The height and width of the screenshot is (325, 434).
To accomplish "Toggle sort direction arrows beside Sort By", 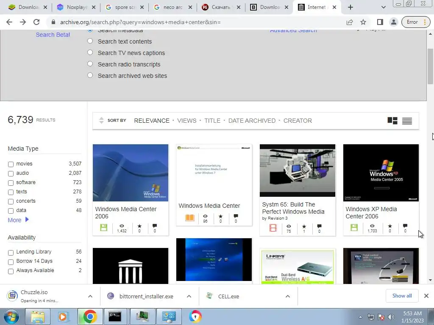I will pos(101,121).
